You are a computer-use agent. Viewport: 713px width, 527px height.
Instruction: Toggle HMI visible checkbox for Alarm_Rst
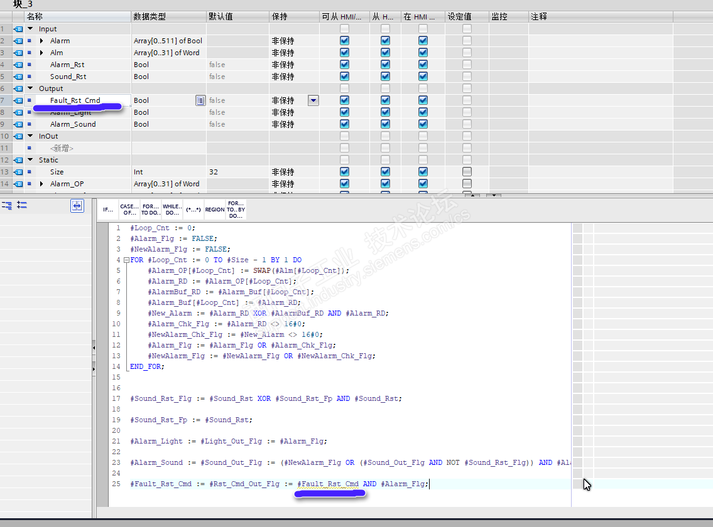tap(423, 64)
